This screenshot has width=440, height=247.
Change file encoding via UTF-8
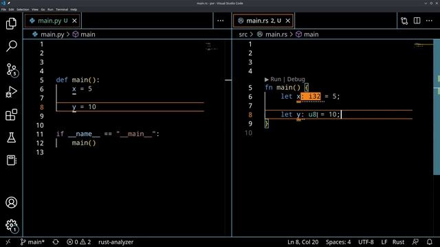coord(366,242)
